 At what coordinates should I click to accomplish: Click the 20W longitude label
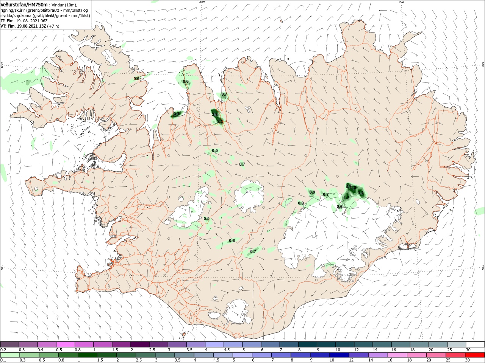pos(202,2)
